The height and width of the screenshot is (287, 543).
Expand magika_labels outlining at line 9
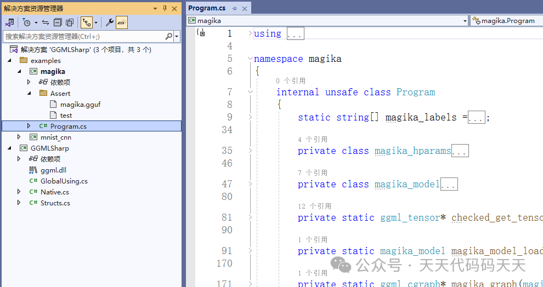click(250, 117)
